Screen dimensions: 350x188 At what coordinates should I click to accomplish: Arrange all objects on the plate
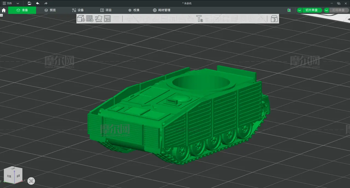pos(107,19)
